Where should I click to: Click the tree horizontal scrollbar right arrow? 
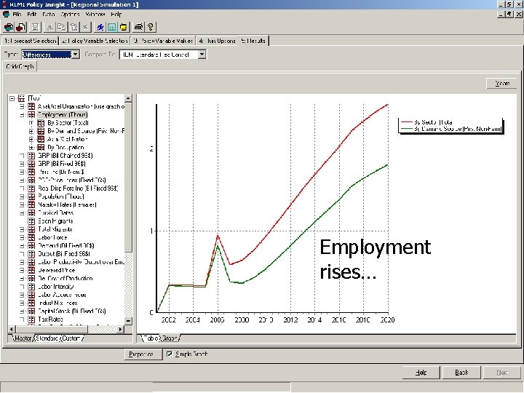[x=120, y=329]
